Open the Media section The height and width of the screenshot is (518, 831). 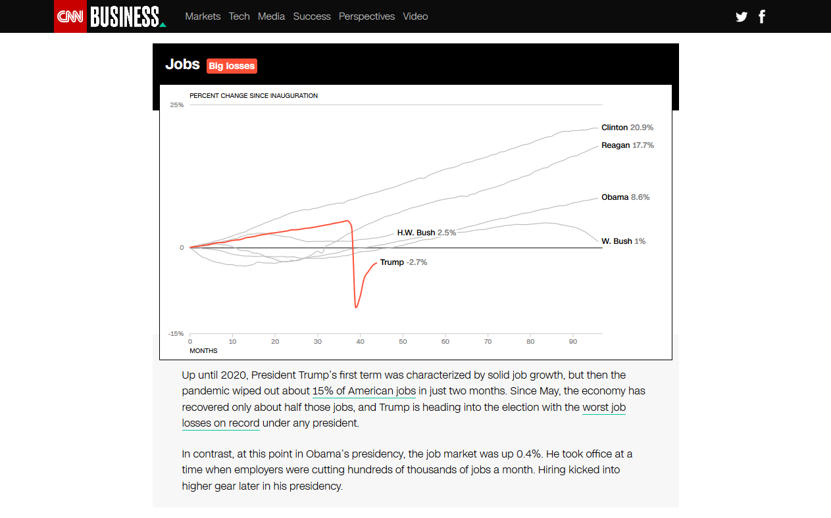point(271,16)
